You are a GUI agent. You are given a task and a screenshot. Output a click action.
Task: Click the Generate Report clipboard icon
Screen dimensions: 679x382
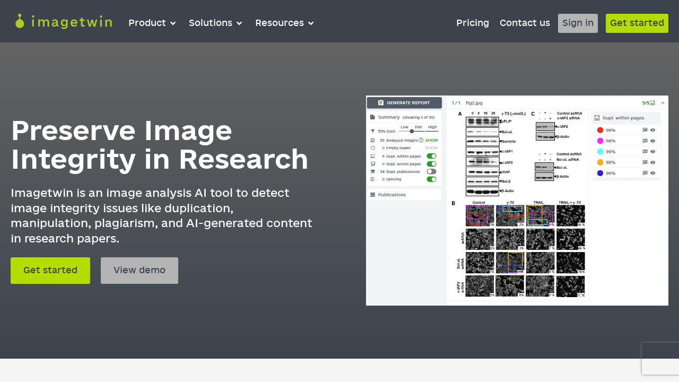click(381, 102)
